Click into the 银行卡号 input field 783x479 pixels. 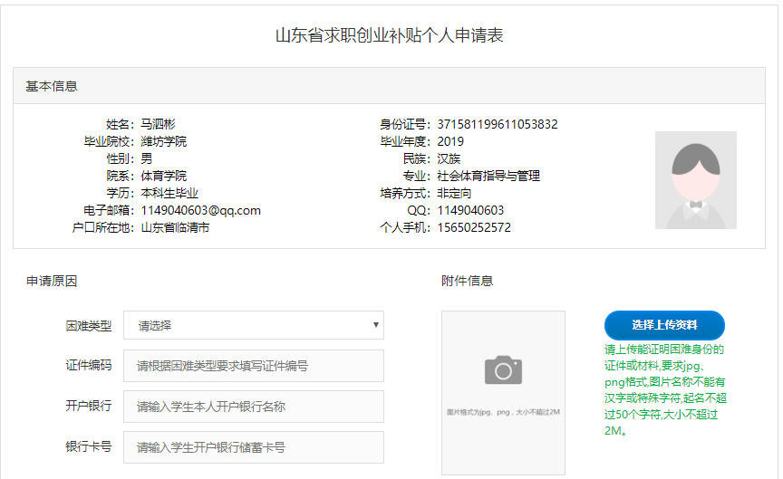(x=254, y=447)
